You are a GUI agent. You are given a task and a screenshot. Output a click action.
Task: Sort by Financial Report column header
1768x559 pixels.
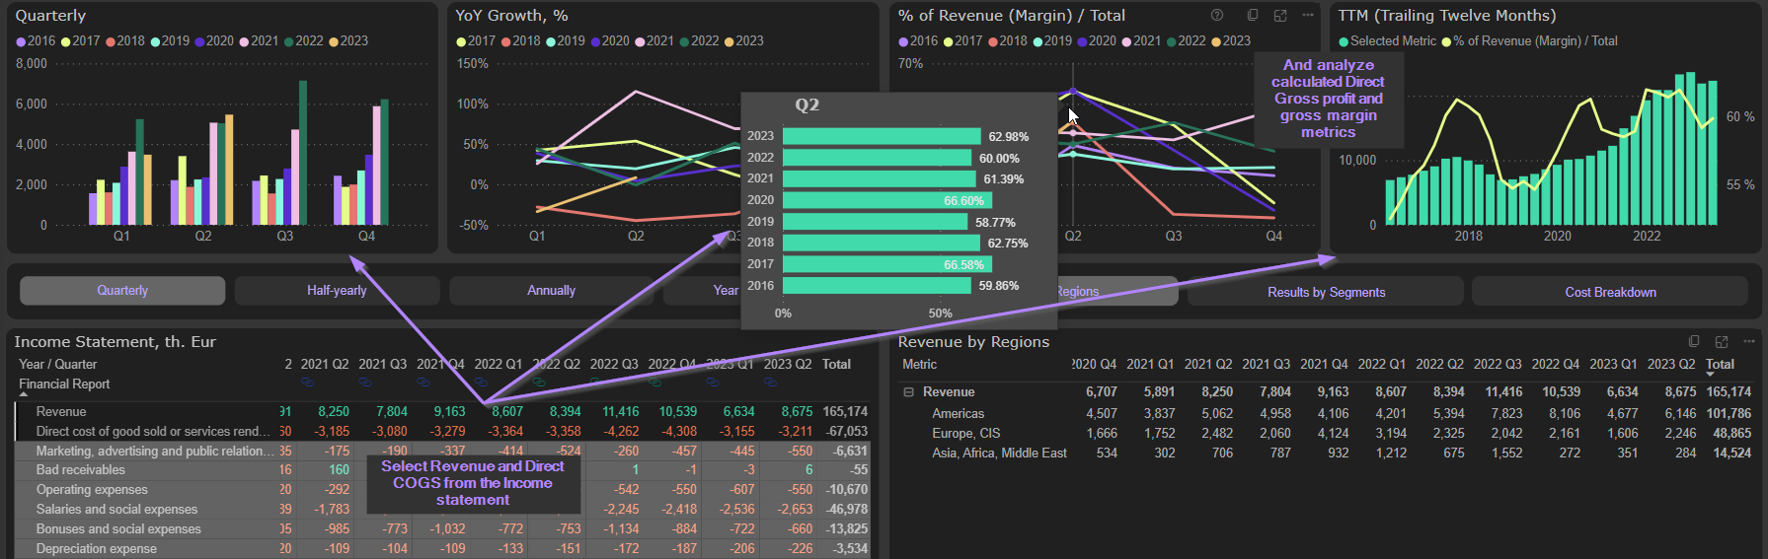[64, 384]
